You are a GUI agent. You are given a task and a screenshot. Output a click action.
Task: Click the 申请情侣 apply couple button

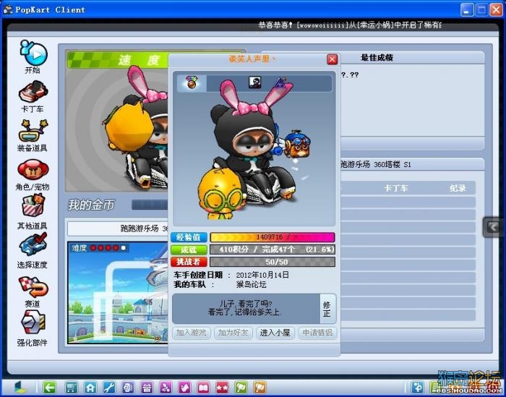tap(317, 333)
